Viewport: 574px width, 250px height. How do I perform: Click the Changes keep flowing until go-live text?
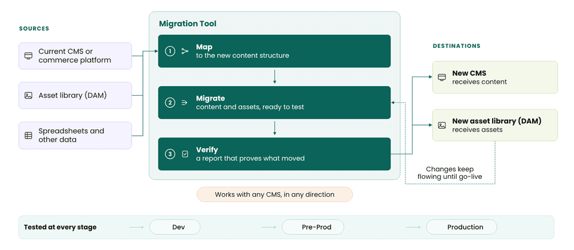450,173
